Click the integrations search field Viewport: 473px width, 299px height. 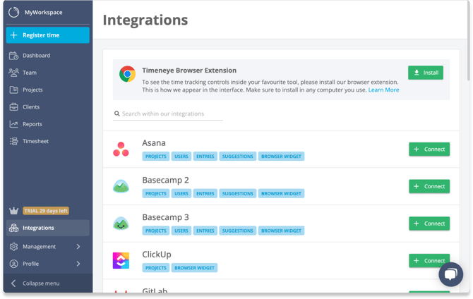click(168, 114)
